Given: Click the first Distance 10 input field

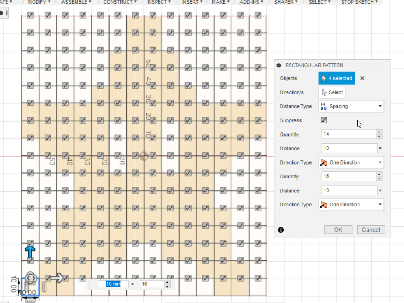Looking at the screenshot, I should (x=349, y=148).
